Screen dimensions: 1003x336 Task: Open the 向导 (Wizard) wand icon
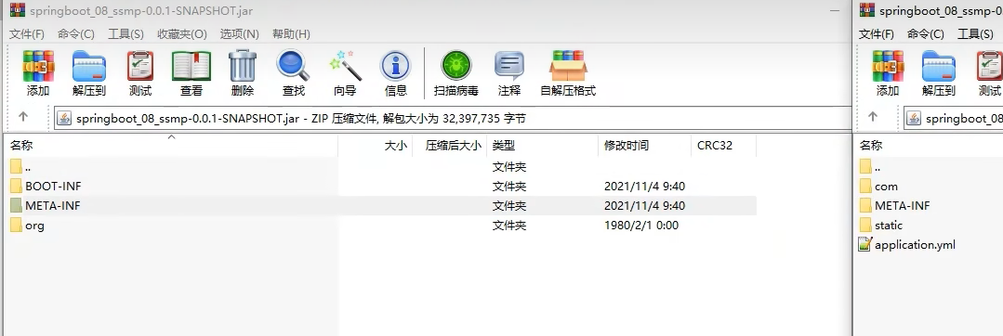[346, 67]
